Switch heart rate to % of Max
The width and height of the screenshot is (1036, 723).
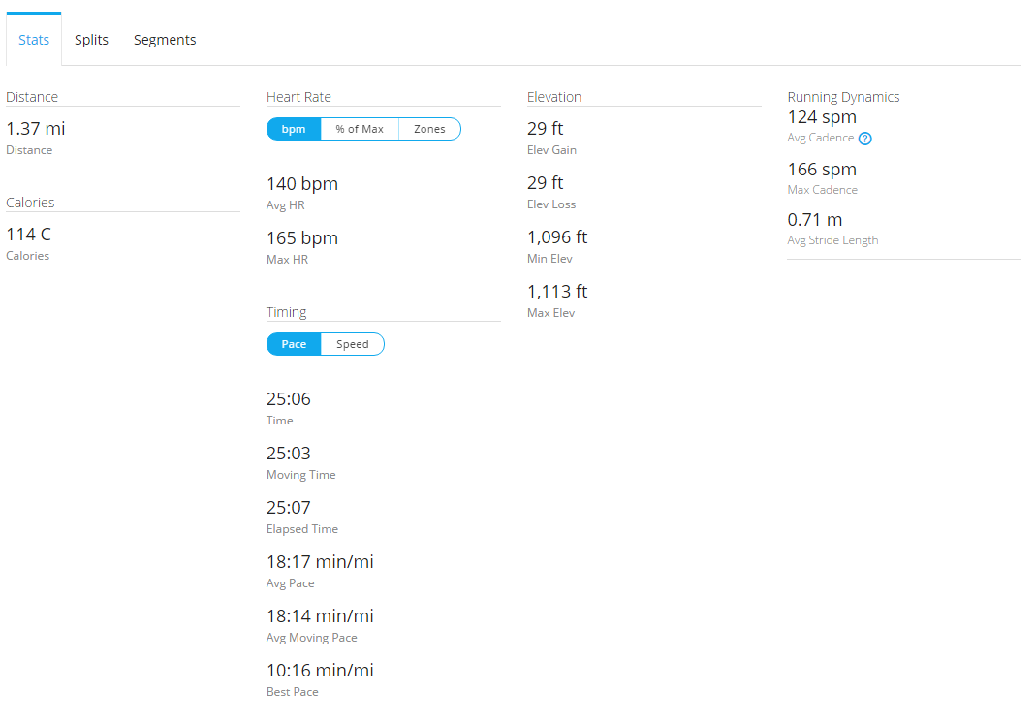click(x=360, y=129)
